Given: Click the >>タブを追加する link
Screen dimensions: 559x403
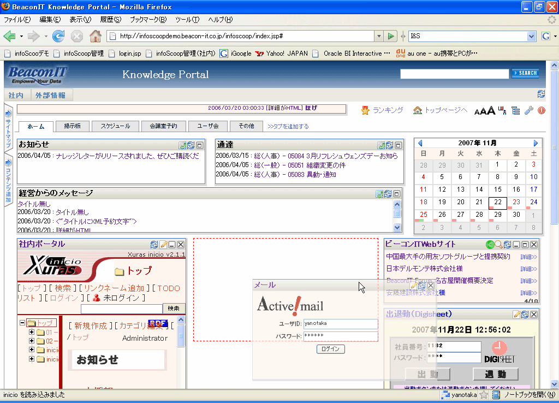Looking at the screenshot, I should pos(288,126).
